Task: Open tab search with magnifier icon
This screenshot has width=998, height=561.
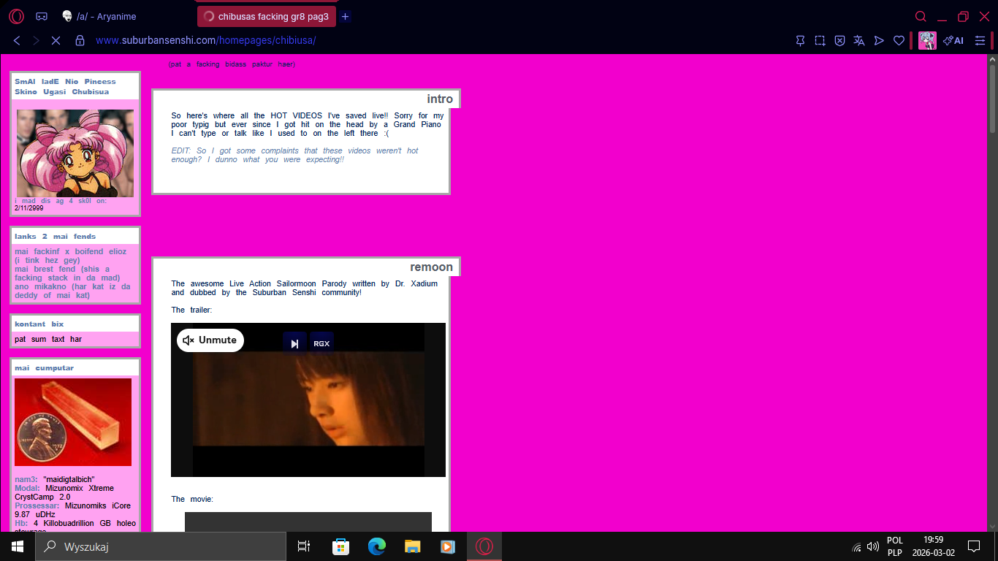Action: click(921, 16)
